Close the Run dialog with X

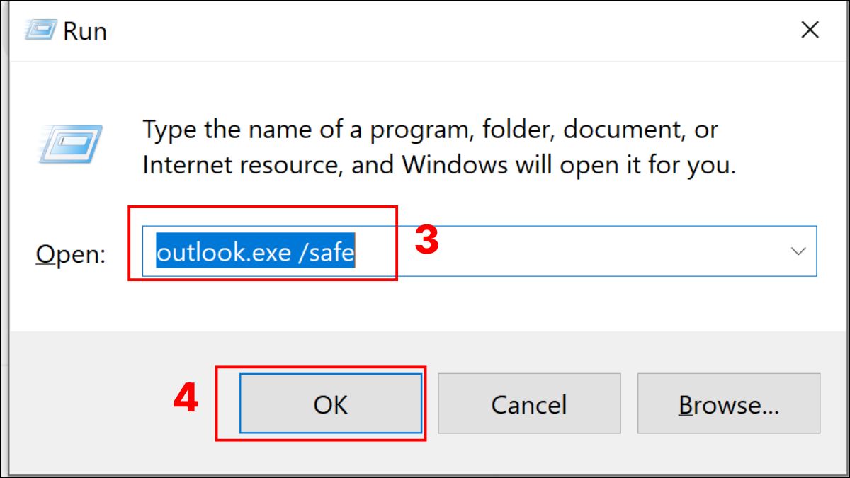click(810, 30)
